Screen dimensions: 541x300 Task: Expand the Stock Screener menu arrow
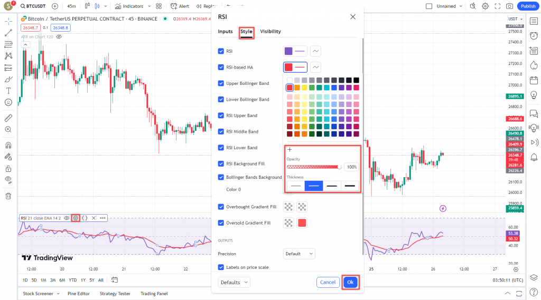coord(58,294)
